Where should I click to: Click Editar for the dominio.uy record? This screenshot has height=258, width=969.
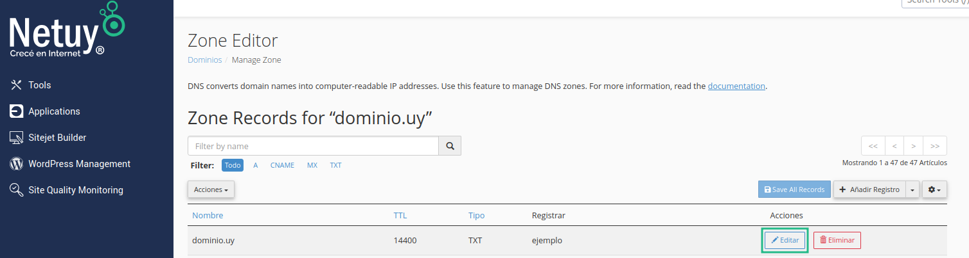pyautogui.click(x=785, y=240)
